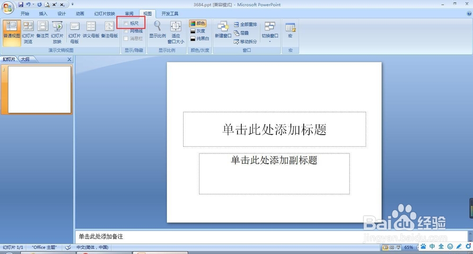Switch to the 大纲 outline pane tab
Screen dimensions: 473x254
coord(26,59)
